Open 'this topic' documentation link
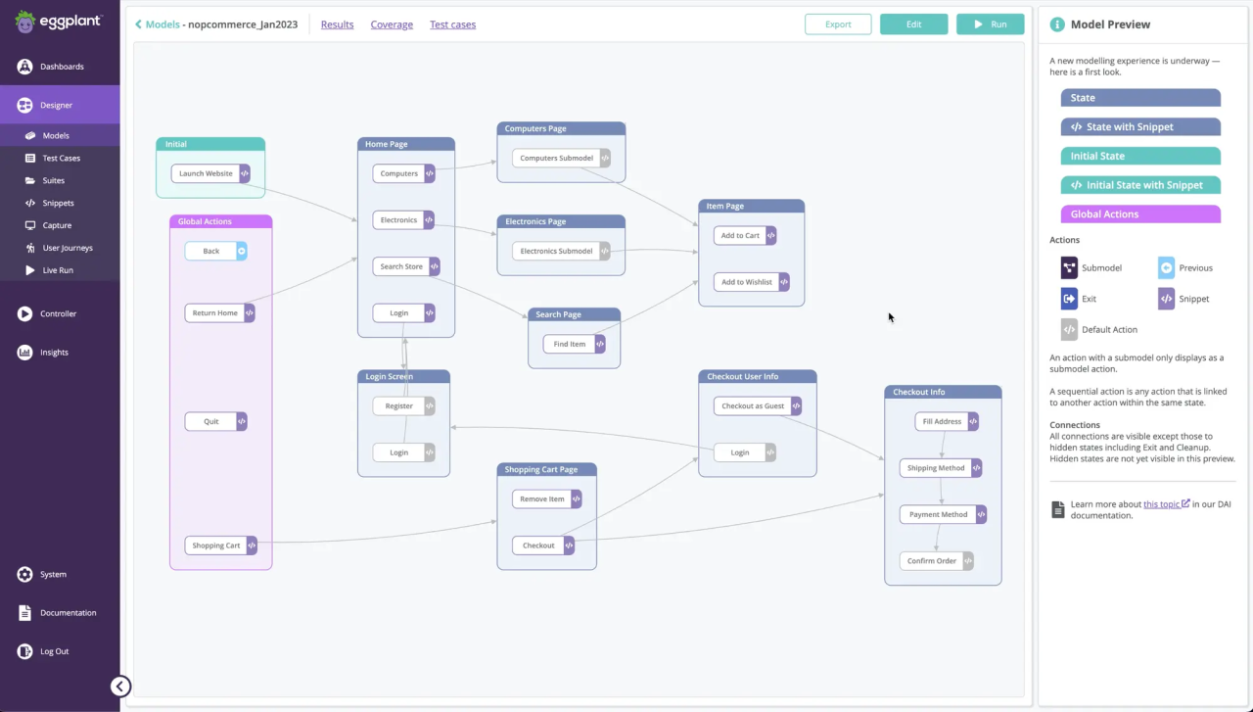Image resolution: width=1253 pixels, height=712 pixels. click(1166, 504)
